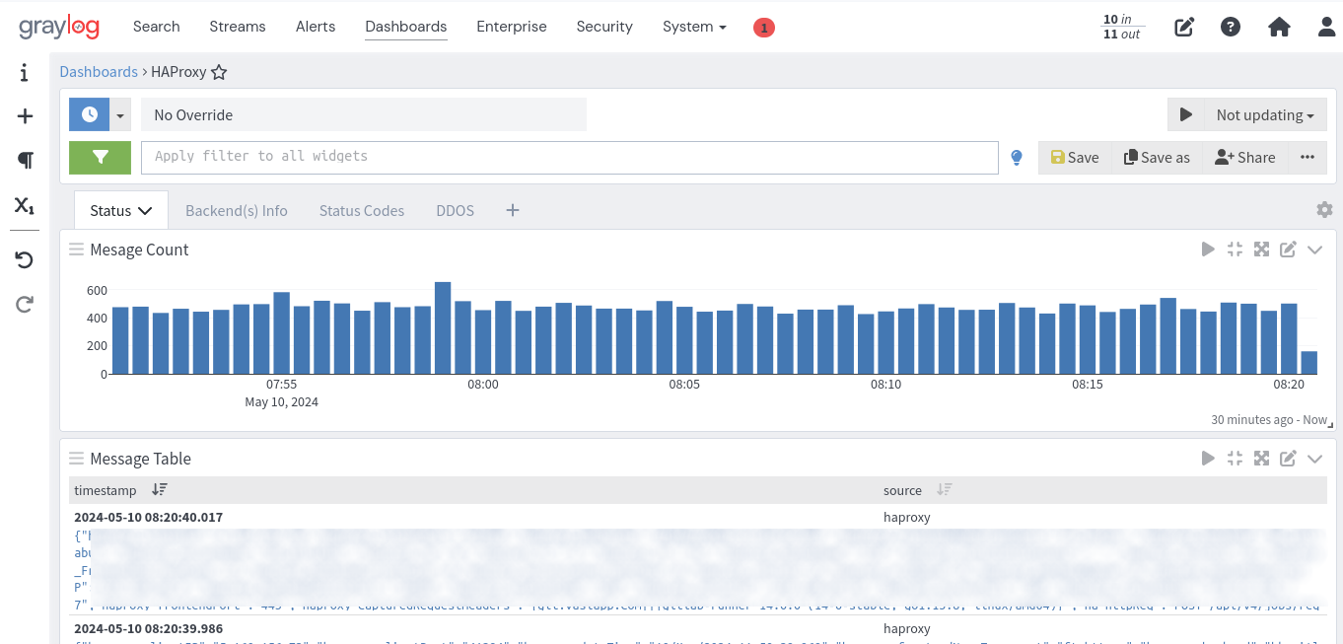Grab the Message Table drag handle icon

coord(76,459)
